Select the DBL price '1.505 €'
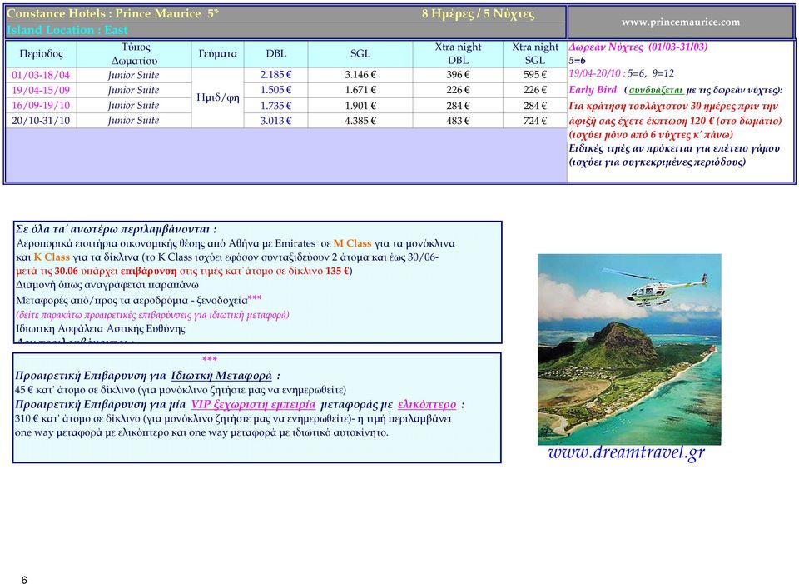The height and width of the screenshot is (584, 799). click(x=275, y=90)
